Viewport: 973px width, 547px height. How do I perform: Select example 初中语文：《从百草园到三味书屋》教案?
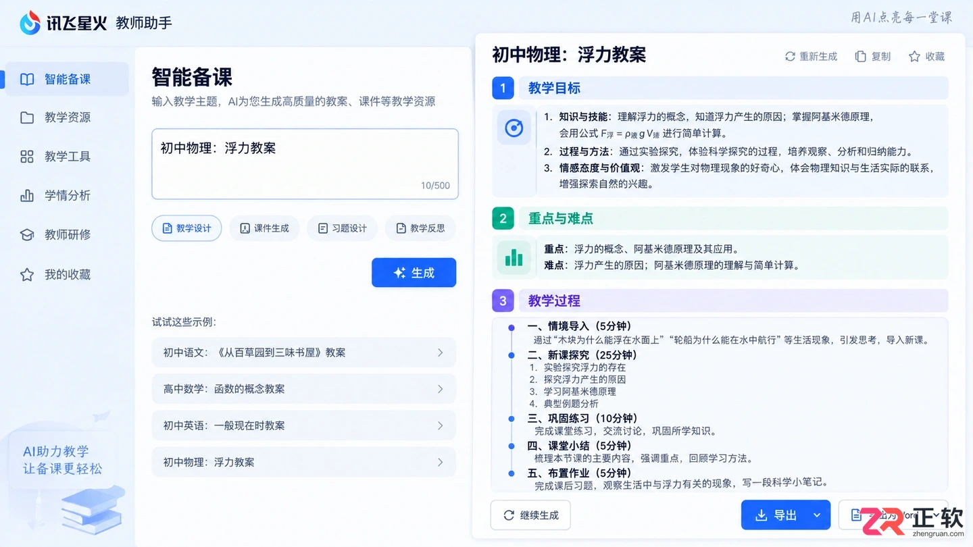pos(304,353)
